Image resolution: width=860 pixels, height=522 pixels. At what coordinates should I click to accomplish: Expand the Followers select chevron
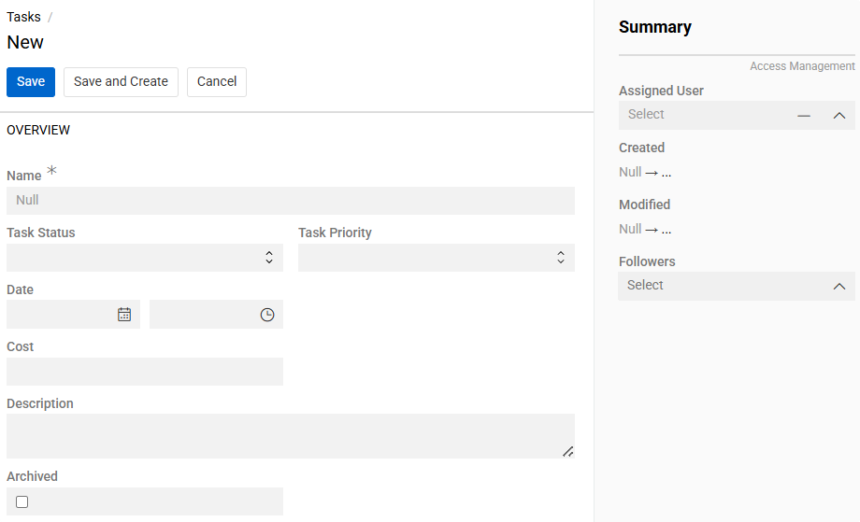tap(839, 286)
